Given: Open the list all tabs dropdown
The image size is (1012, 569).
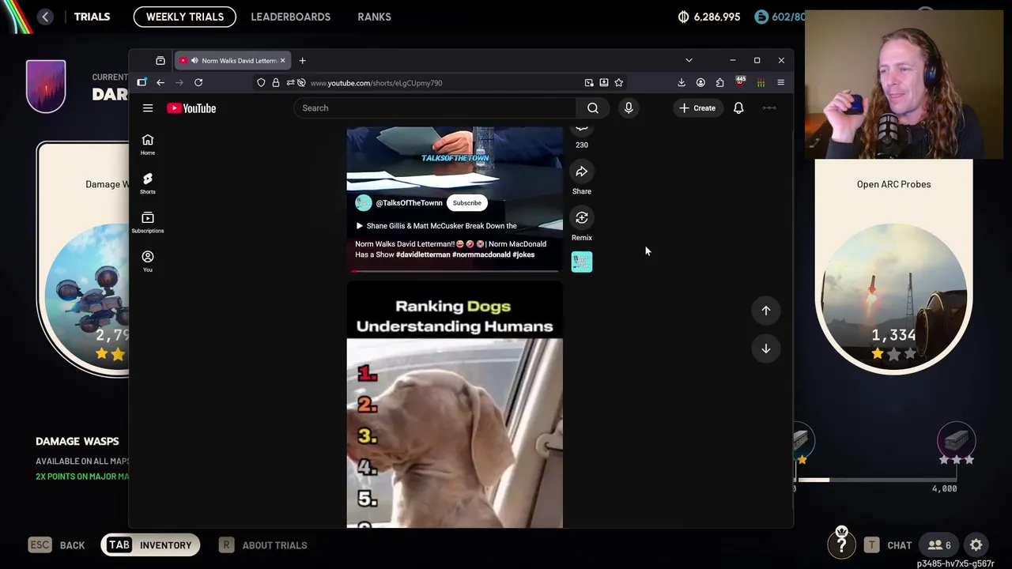Looking at the screenshot, I should (x=689, y=61).
